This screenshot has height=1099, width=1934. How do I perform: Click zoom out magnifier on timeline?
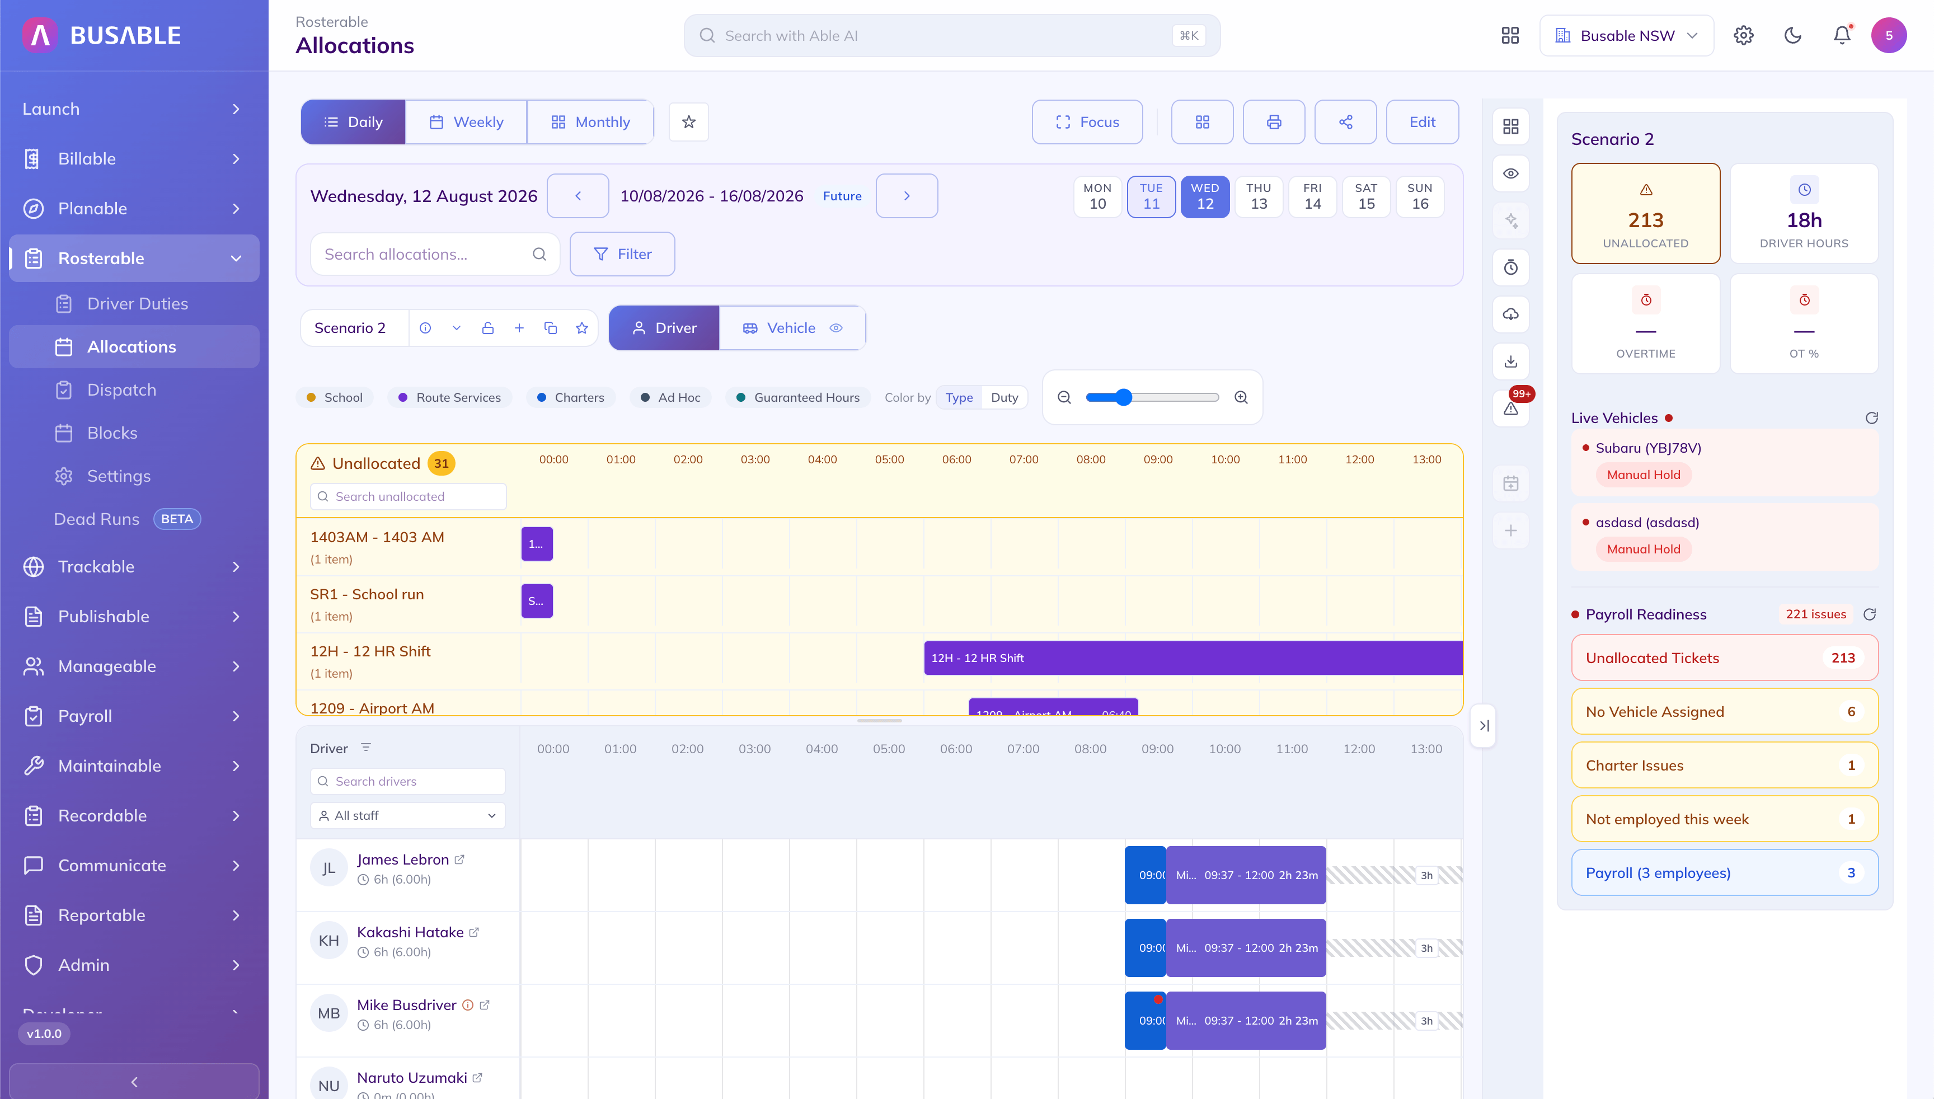[1064, 397]
